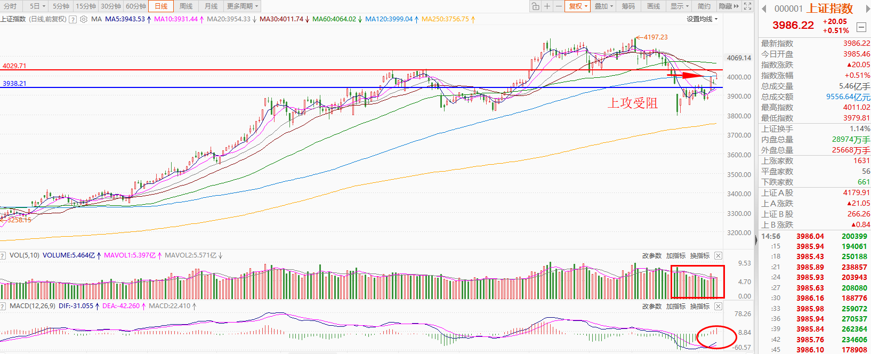Click the panel splitter handle beside the quote list

pos(756,240)
